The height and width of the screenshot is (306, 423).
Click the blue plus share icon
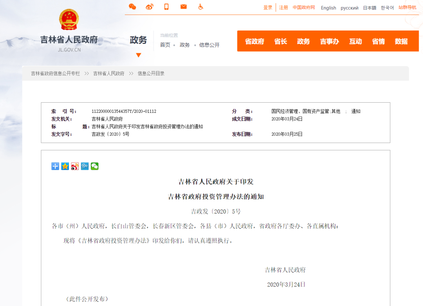pyautogui.click(x=55, y=166)
